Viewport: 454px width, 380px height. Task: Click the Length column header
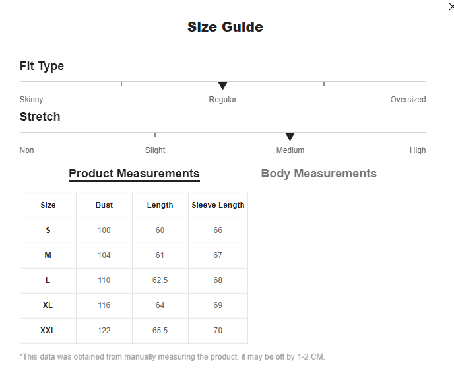[x=160, y=205]
